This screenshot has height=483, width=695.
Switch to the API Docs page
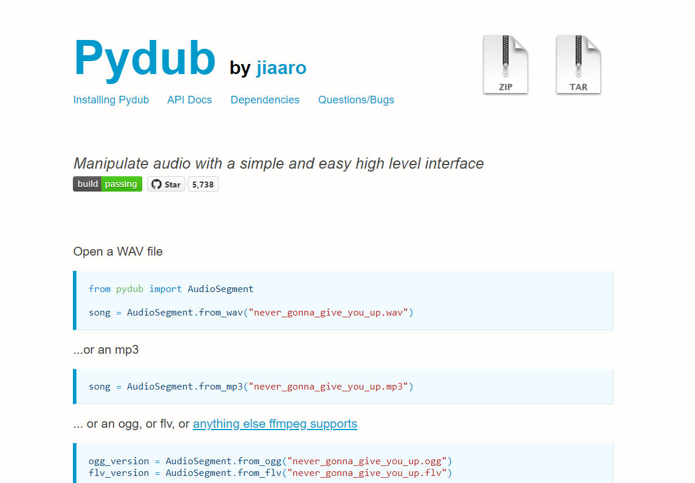point(189,100)
